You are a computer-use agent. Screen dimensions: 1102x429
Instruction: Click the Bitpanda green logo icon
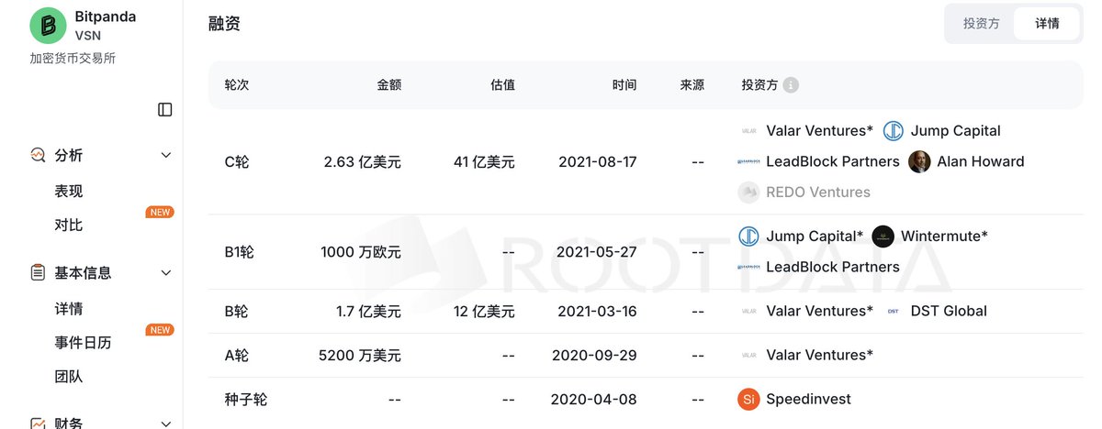click(x=48, y=26)
